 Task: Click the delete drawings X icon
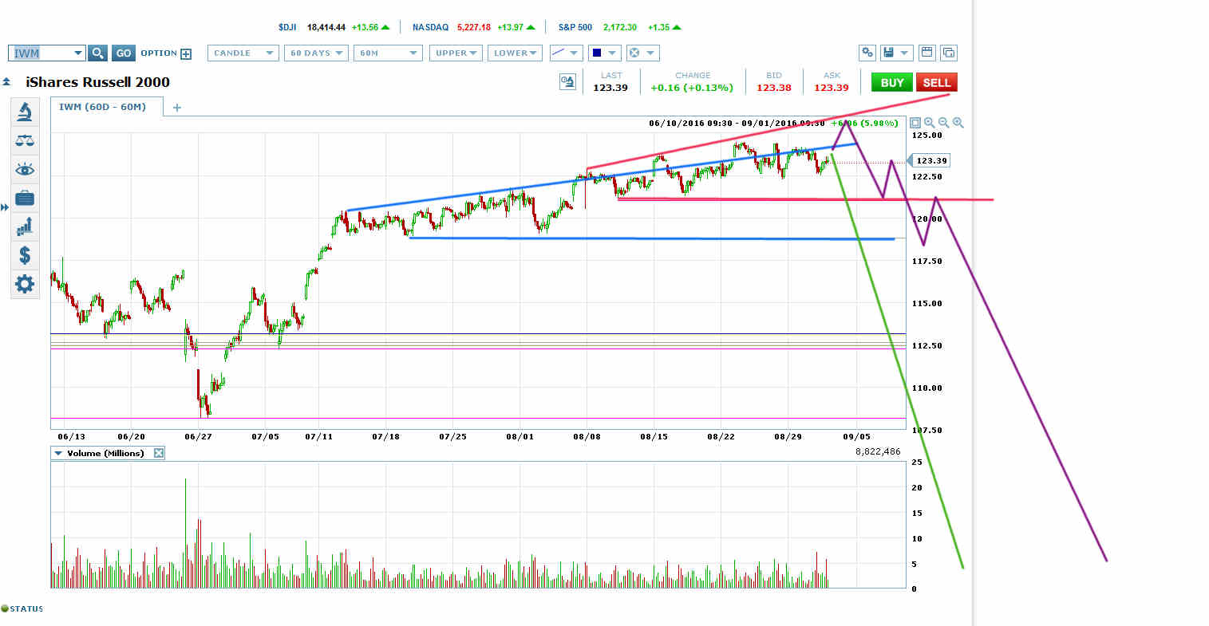pos(634,53)
